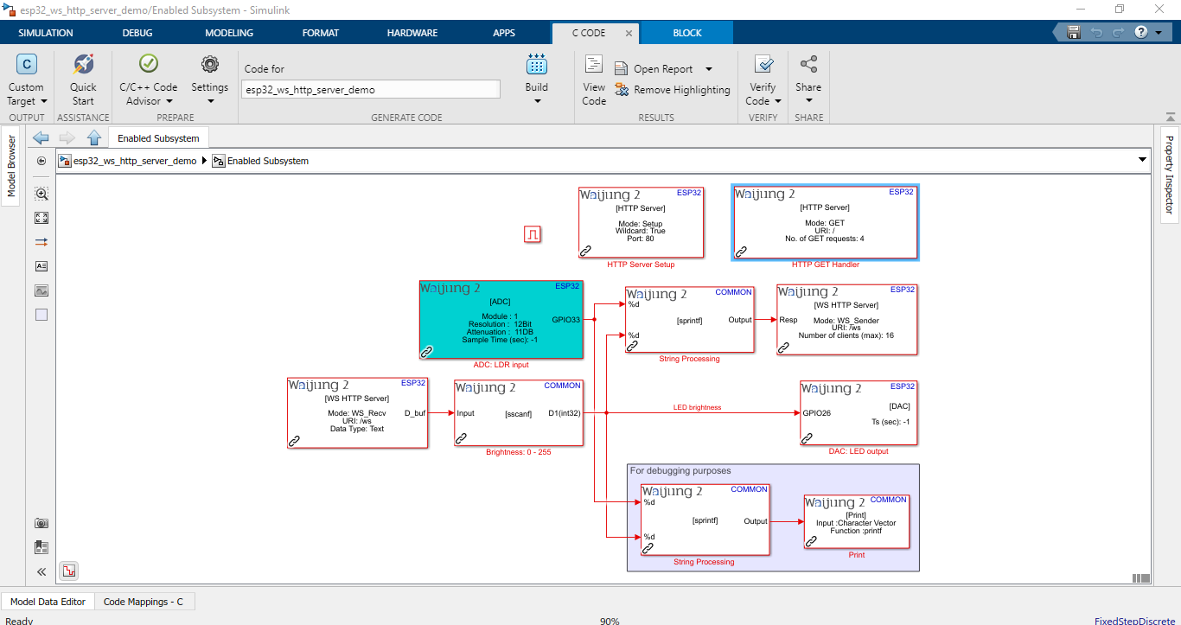
Task: Open the Help question mark icon
Action: 1140,32
